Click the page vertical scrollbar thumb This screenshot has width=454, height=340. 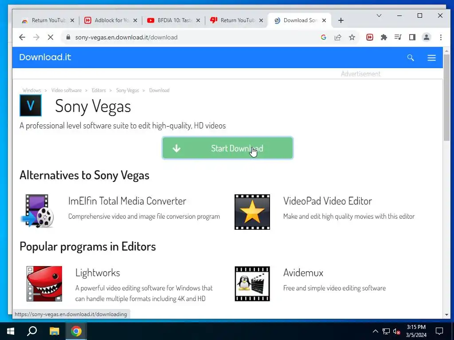tap(446, 98)
